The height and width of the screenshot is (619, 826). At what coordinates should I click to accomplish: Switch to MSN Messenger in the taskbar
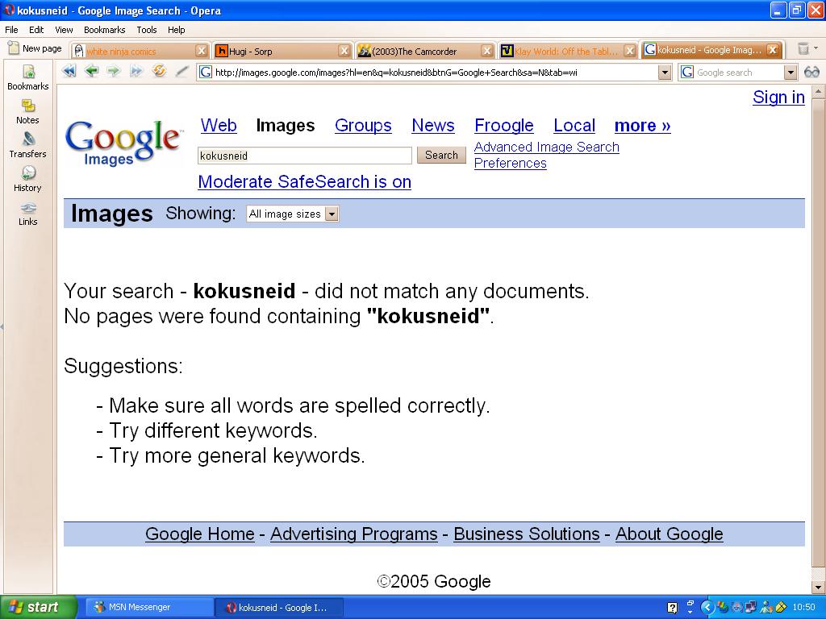click(149, 608)
